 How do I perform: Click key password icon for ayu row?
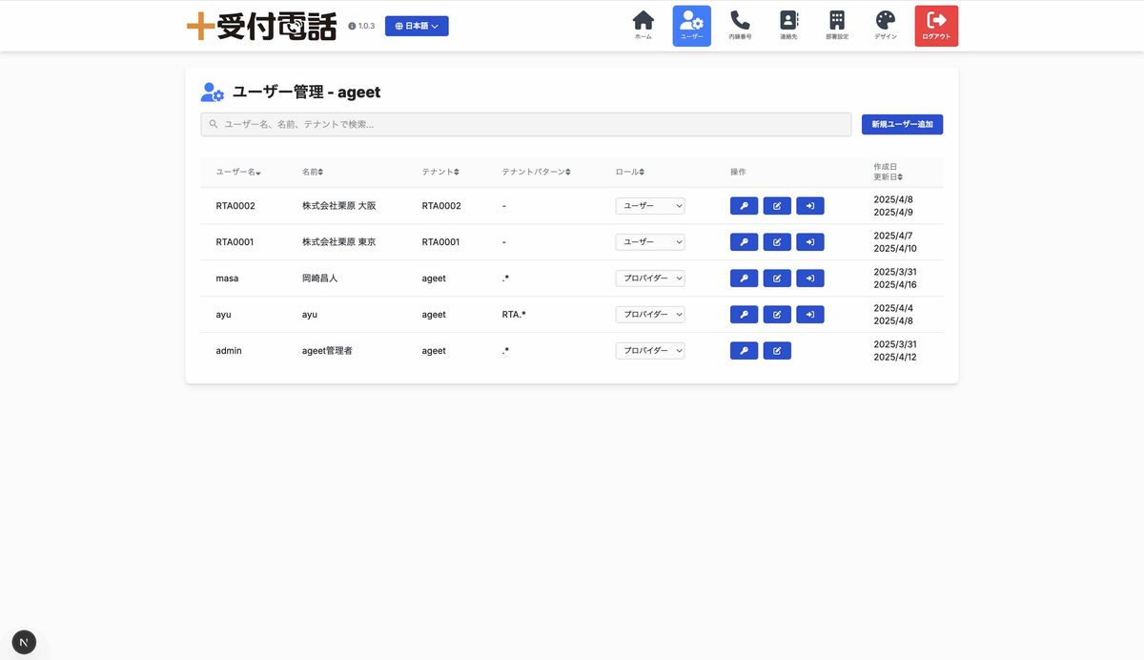coord(744,315)
